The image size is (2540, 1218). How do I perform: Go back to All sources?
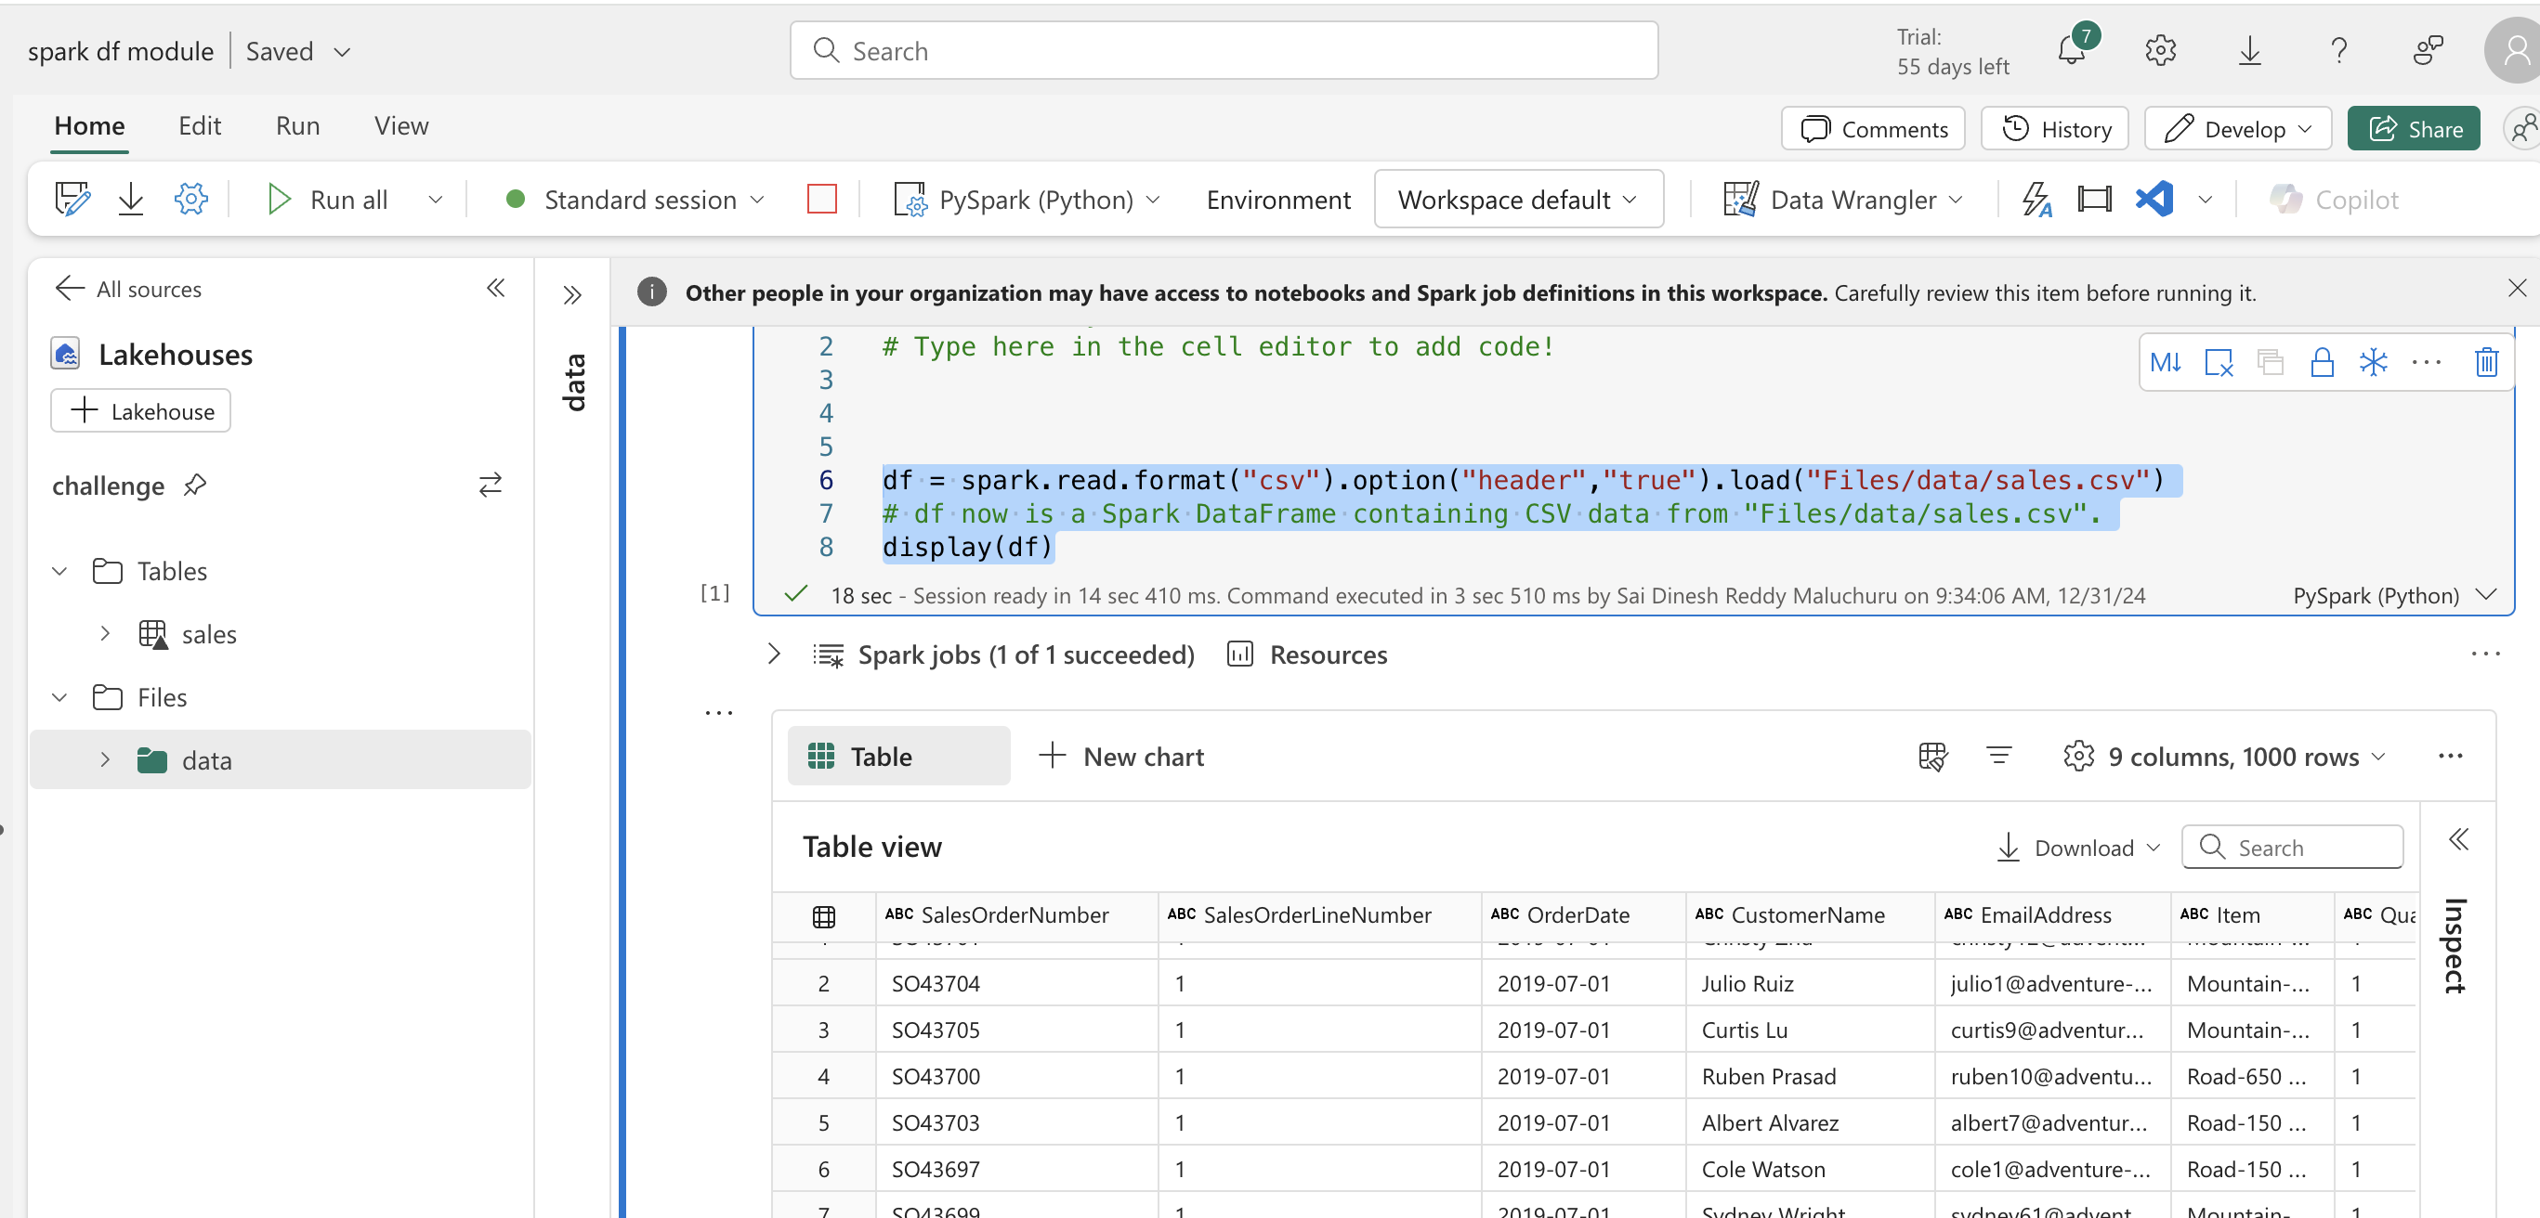click(x=128, y=289)
